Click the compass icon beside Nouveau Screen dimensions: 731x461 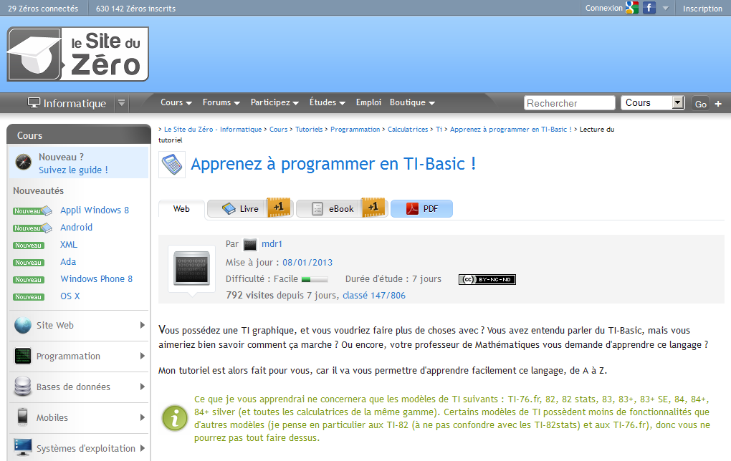click(x=24, y=162)
